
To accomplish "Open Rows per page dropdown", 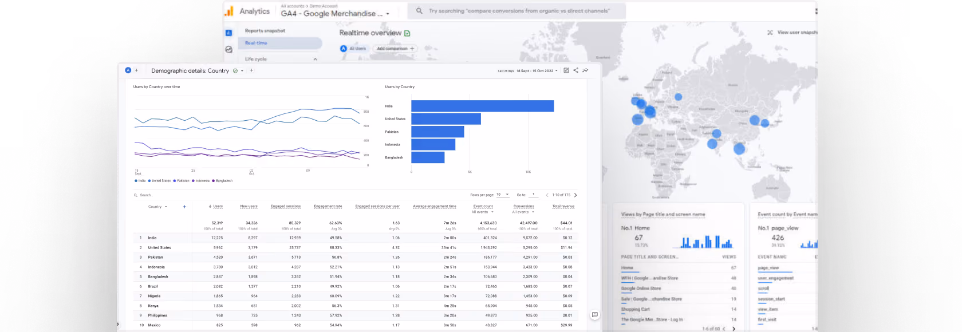I will pyautogui.click(x=503, y=195).
